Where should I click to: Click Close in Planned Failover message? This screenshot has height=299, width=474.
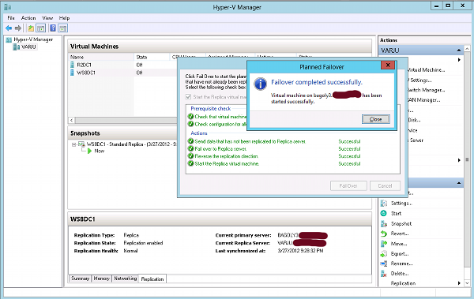[376, 119]
